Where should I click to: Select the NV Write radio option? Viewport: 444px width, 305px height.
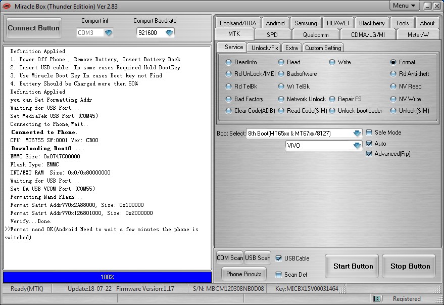[393, 99]
